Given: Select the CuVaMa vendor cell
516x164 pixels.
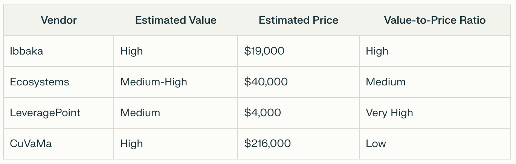Looking at the screenshot, I should click(59, 144).
